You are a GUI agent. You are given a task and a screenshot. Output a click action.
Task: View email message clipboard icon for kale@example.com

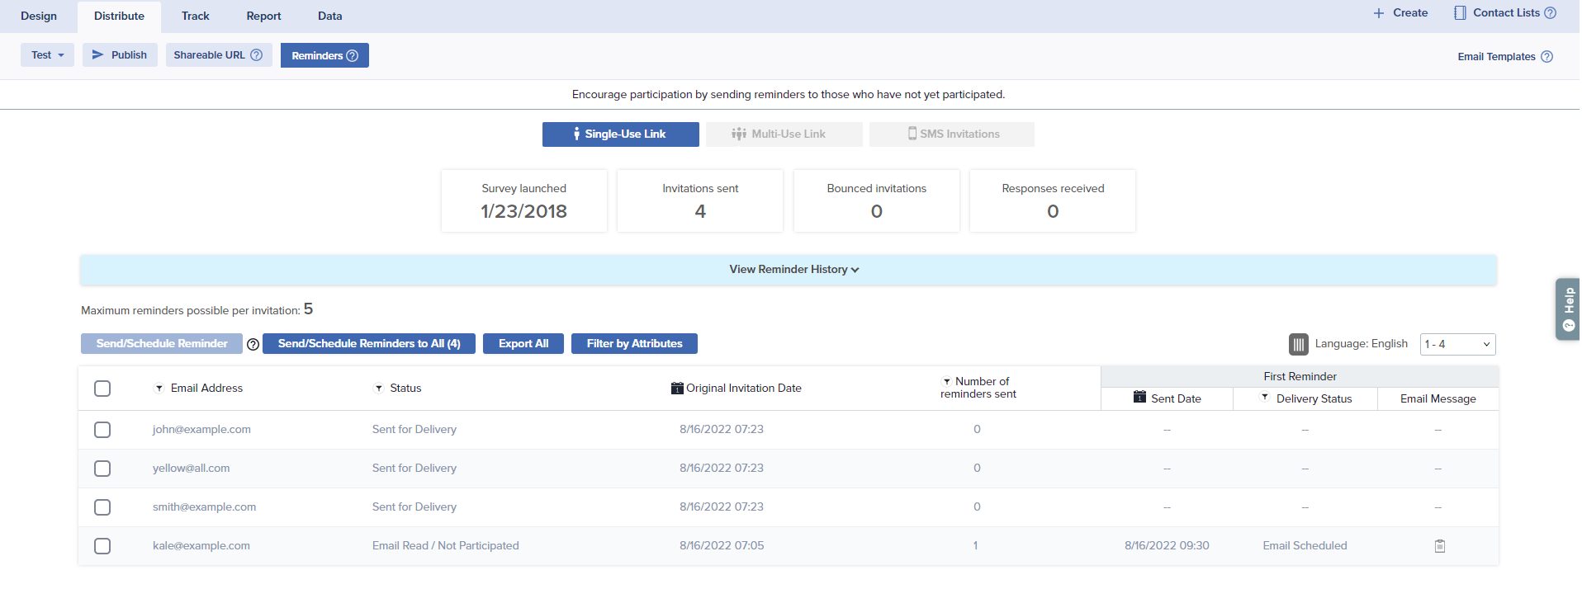click(x=1439, y=546)
